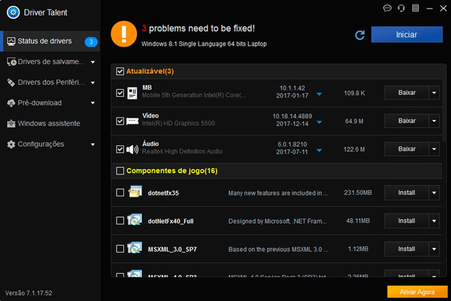451x301 pixels.
Task: Click the headset support icon at top
Action: coord(401,8)
